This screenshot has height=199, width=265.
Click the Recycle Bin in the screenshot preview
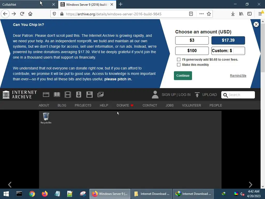46,118
